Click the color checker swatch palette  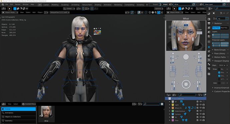97,32
